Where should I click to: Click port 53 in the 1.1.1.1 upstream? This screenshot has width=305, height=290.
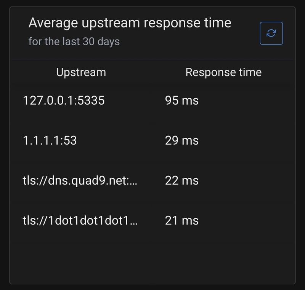pyautogui.click(x=70, y=140)
